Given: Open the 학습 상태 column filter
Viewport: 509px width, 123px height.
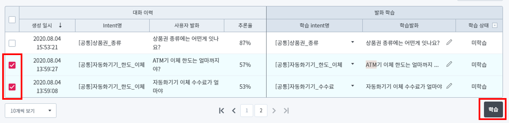Looking at the screenshot, I should (495, 25).
